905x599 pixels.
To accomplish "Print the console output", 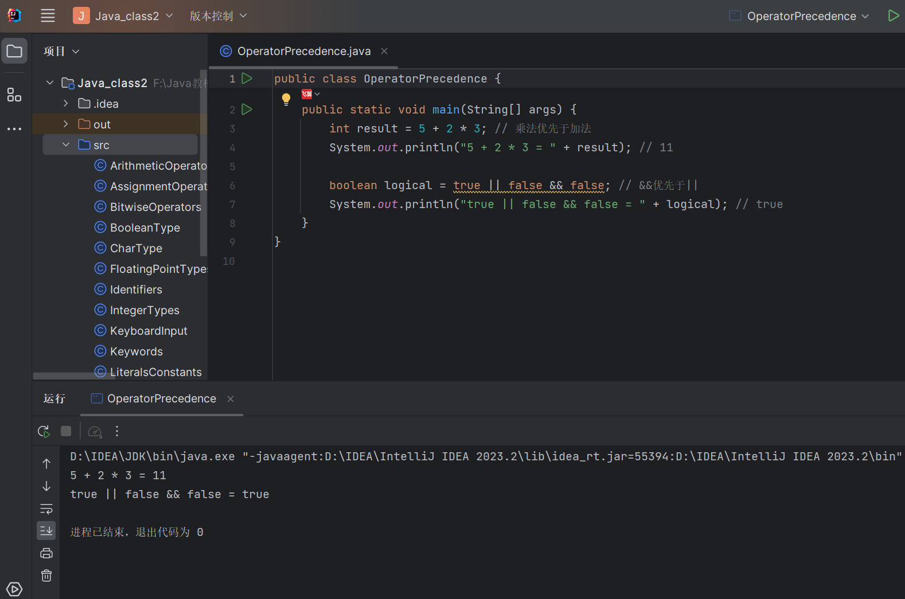I will pyautogui.click(x=46, y=553).
